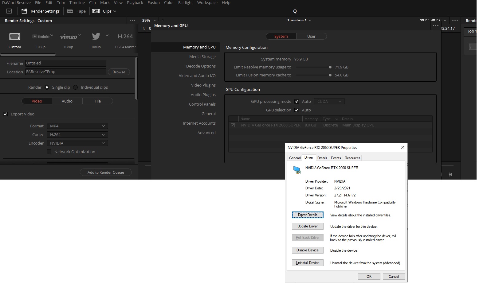Click the top-left panel dropdown icon
This screenshot has width=491, height=287.
point(9,11)
